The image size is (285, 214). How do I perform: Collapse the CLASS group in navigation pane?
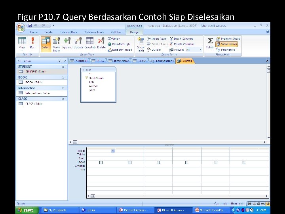(63, 99)
